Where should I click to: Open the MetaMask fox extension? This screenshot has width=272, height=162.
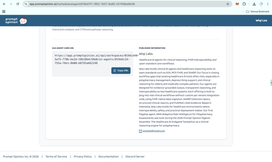[x=237, y=4]
